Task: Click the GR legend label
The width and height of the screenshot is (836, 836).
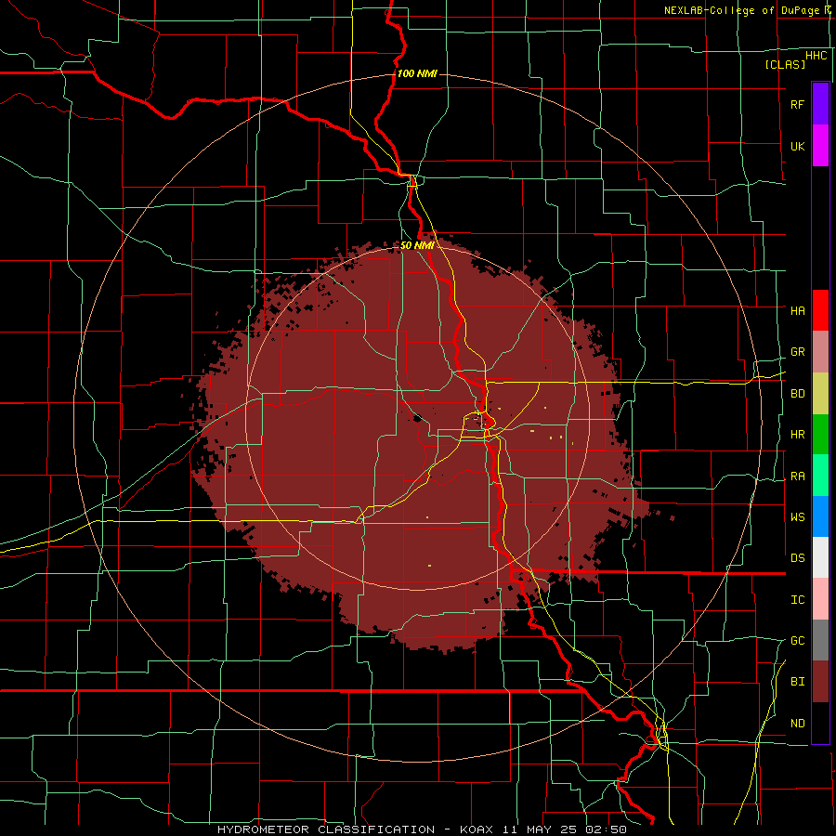Action: 797,352
